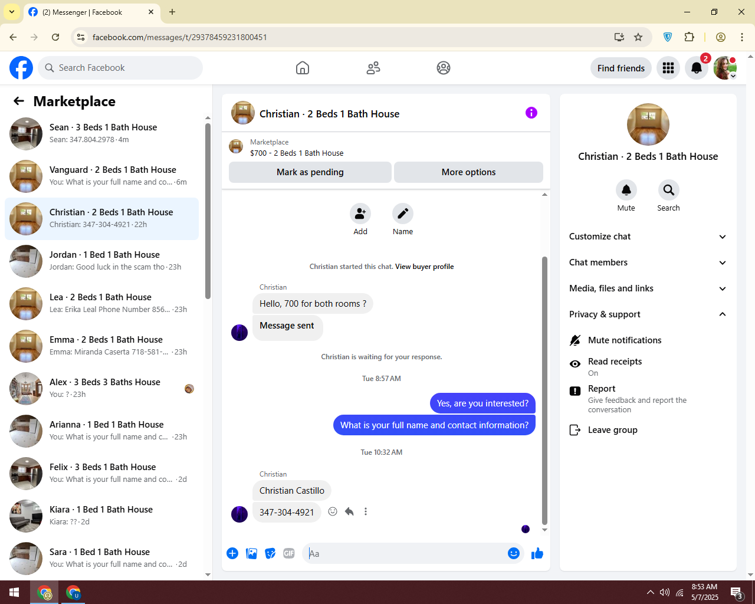Bookmark this page with the star icon
This screenshot has height=604, width=755.
[638, 37]
